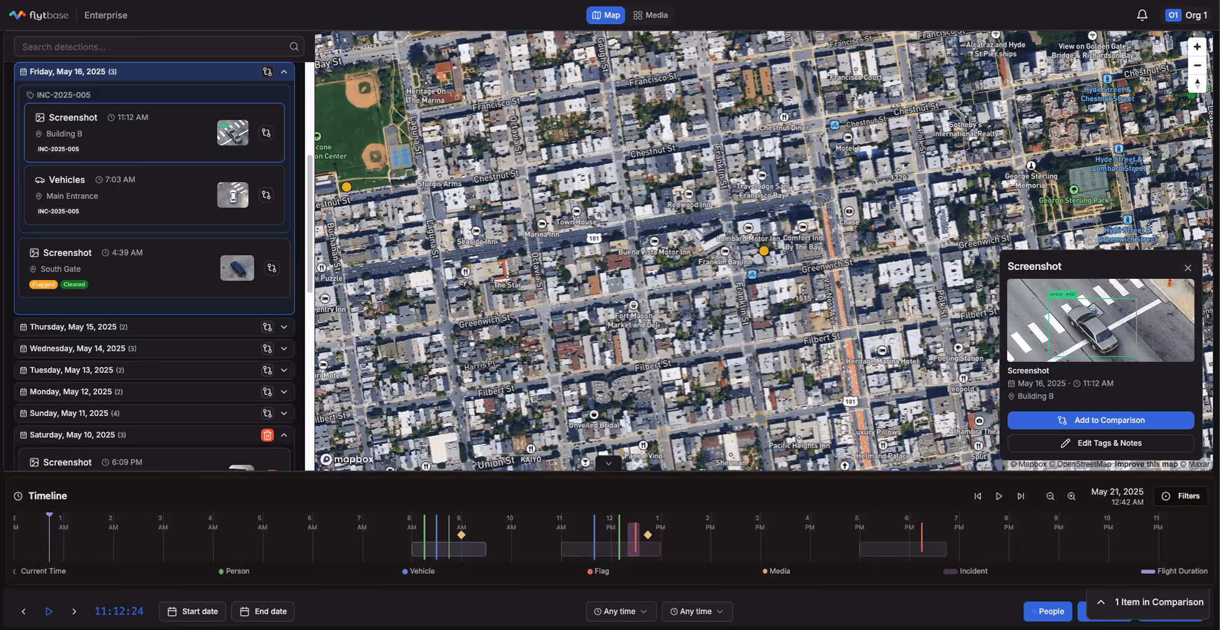Play the timeline

(999, 497)
